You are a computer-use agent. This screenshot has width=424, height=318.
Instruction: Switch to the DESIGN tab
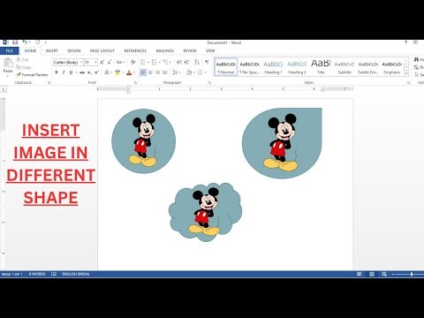coord(74,51)
